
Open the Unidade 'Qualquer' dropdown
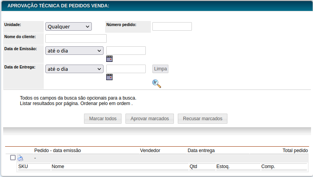pyautogui.click(x=68, y=26)
